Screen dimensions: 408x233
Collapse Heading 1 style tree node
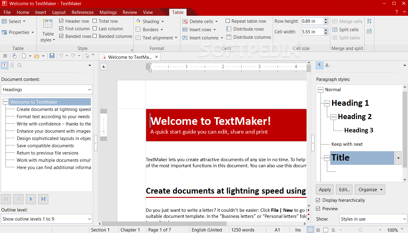327,103
